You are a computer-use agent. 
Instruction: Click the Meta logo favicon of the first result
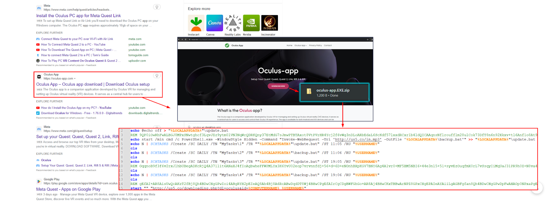click(39, 8)
